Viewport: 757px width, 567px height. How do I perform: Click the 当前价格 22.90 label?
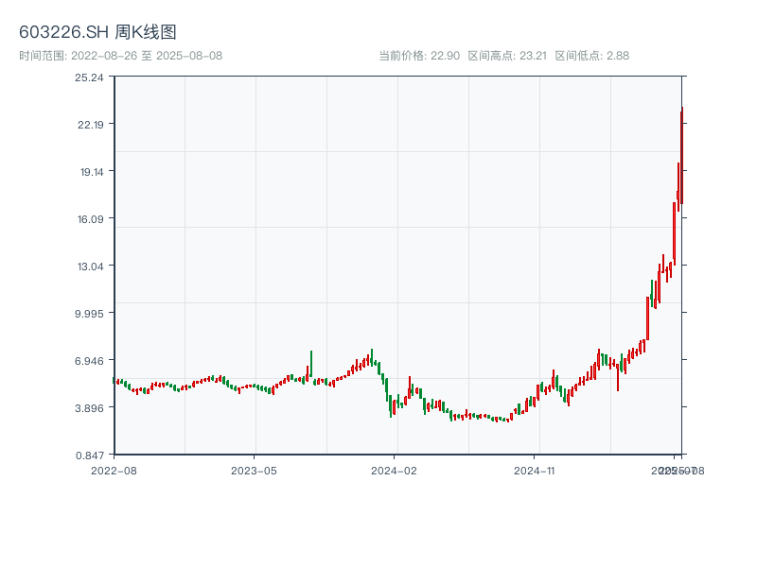[x=418, y=56]
